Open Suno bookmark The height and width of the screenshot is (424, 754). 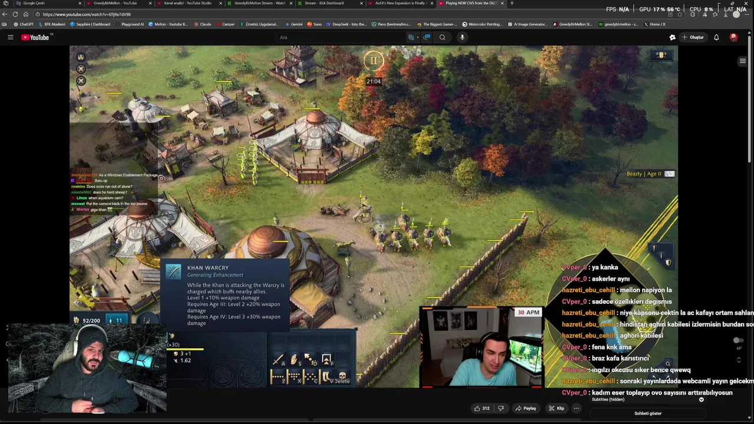[x=314, y=24]
